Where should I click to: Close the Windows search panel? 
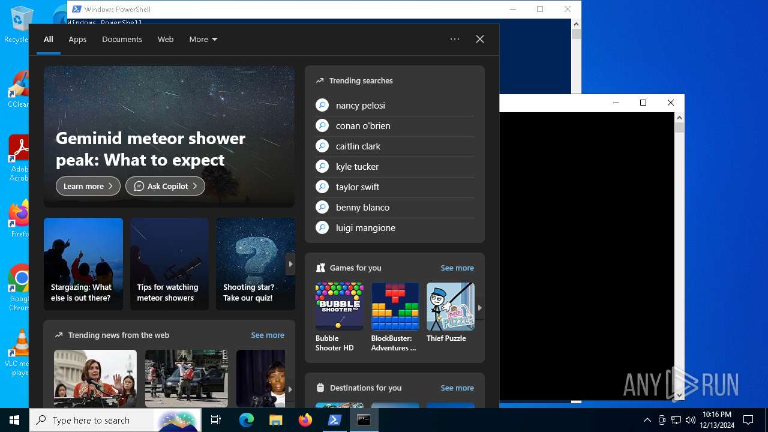click(x=480, y=39)
